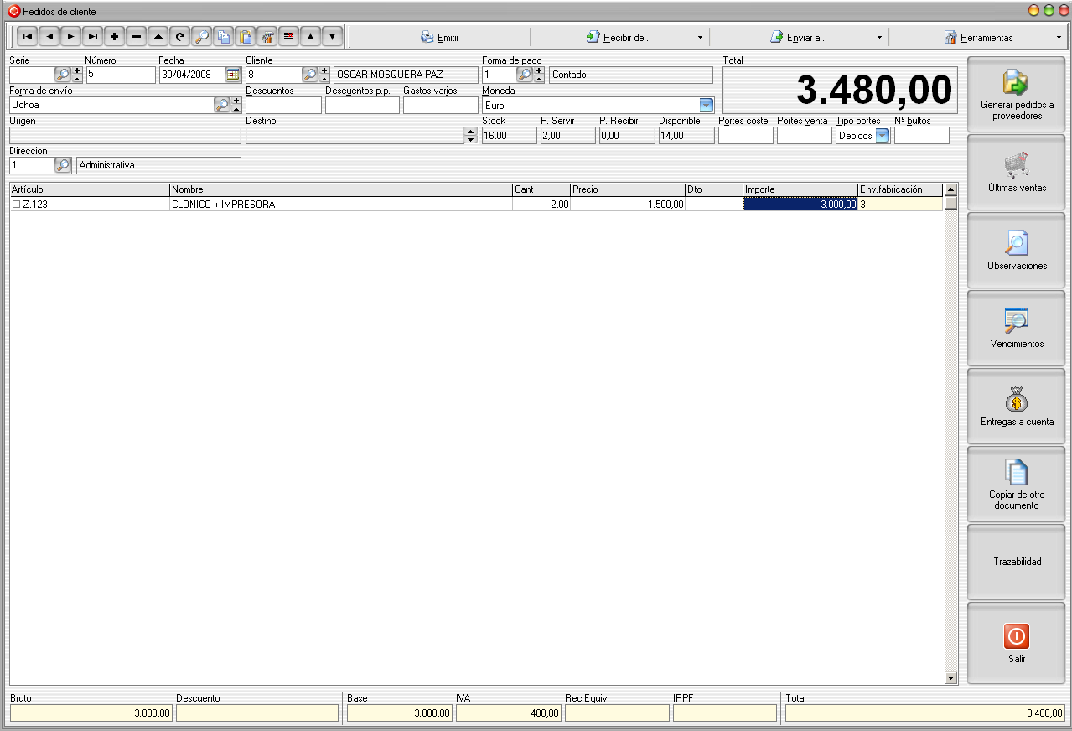1072x731 pixels.
Task: Open the Recibir de... menu
Action: [619, 38]
